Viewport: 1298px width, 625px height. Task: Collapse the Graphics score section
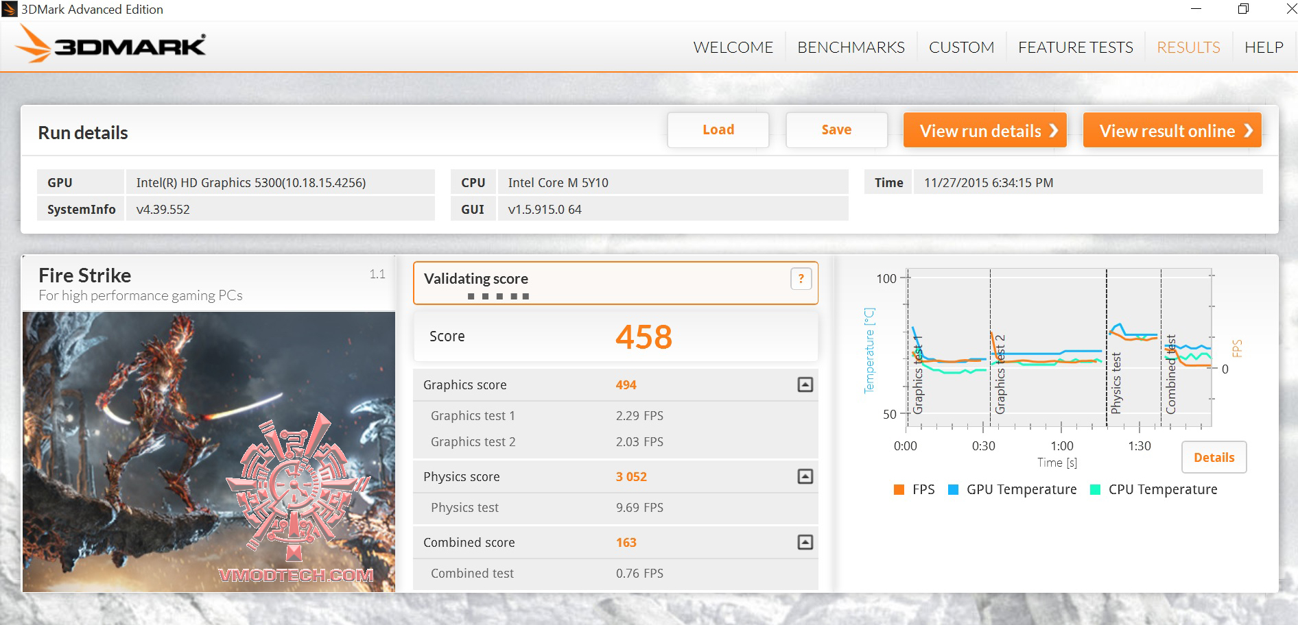(x=805, y=384)
